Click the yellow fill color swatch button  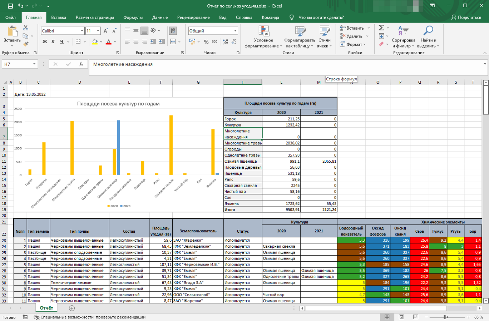(x=95, y=42)
